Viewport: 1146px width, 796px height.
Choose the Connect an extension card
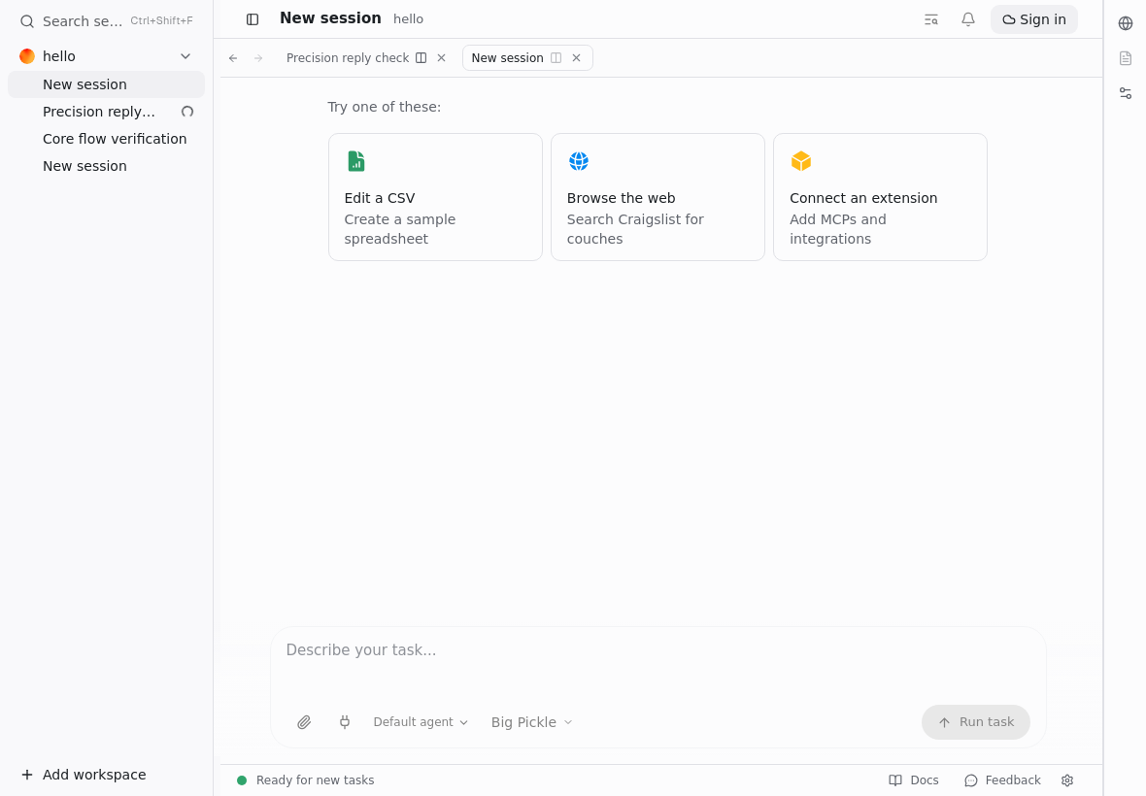(880, 197)
